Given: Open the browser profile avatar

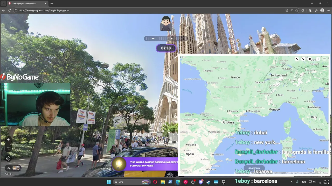Looking at the screenshot, I should point(322,10).
